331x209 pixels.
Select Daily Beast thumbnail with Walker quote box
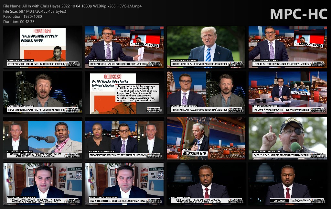[124, 93]
